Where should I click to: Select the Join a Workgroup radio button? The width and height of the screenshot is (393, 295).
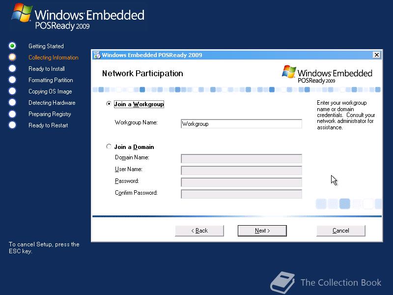109,104
